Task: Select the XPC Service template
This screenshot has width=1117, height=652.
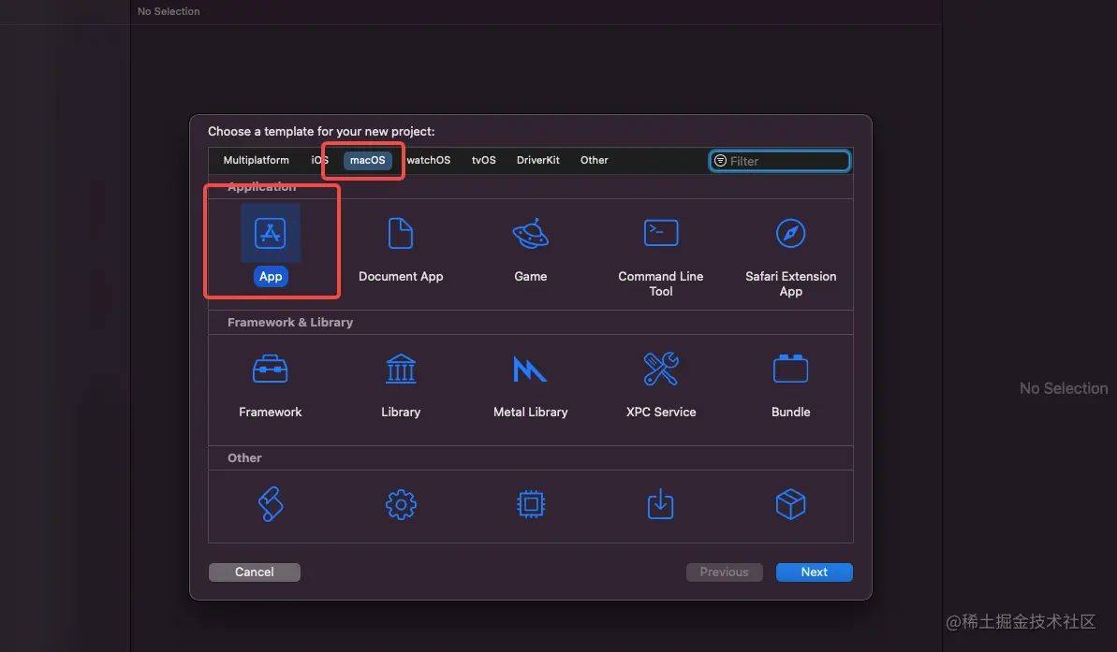Action: coord(660,369)
